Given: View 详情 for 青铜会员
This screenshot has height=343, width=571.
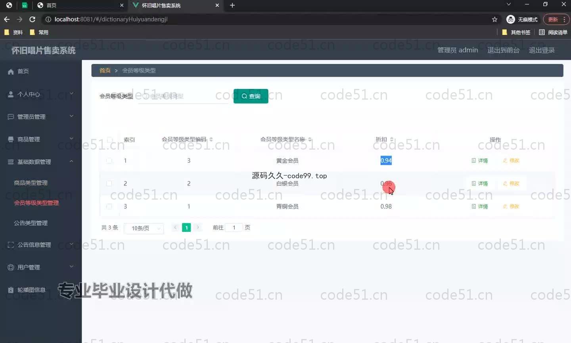Looking at the screenshot, I should tap(480, 206).
